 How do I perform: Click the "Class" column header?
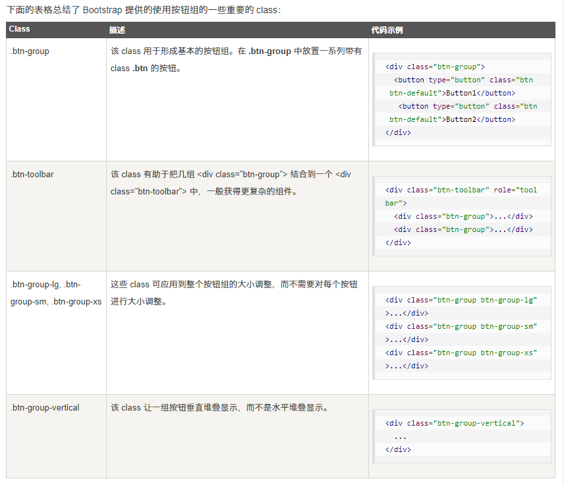pos(20,30)
